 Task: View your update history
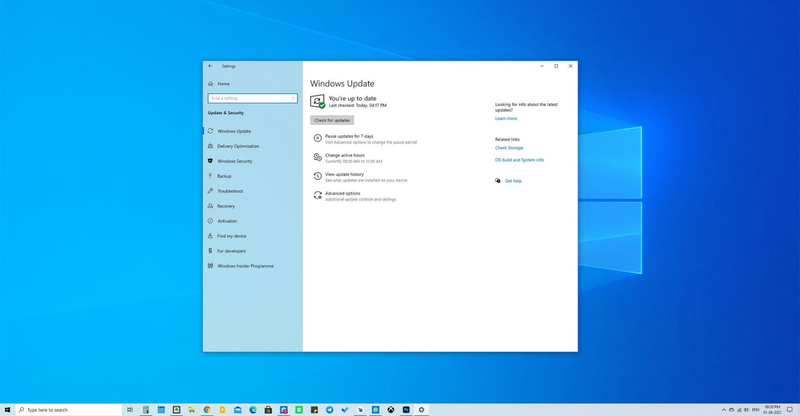[344, 174]
